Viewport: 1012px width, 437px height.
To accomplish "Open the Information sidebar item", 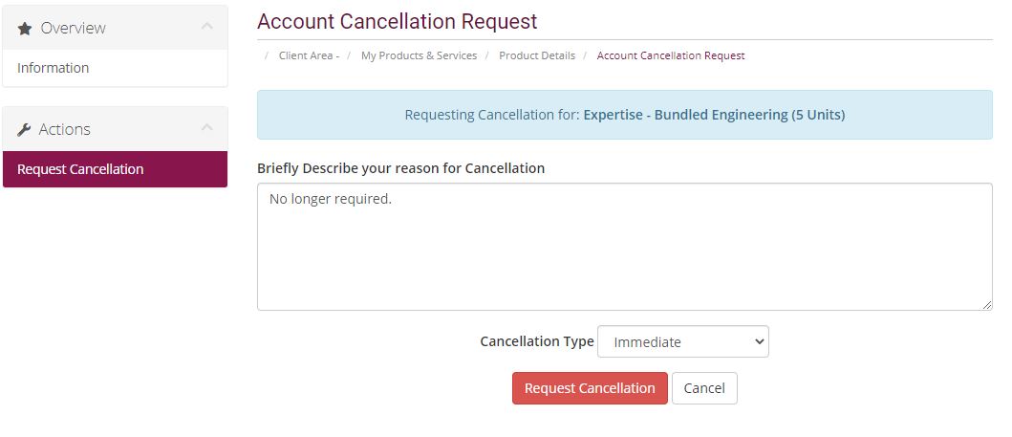I will (53, 68).
